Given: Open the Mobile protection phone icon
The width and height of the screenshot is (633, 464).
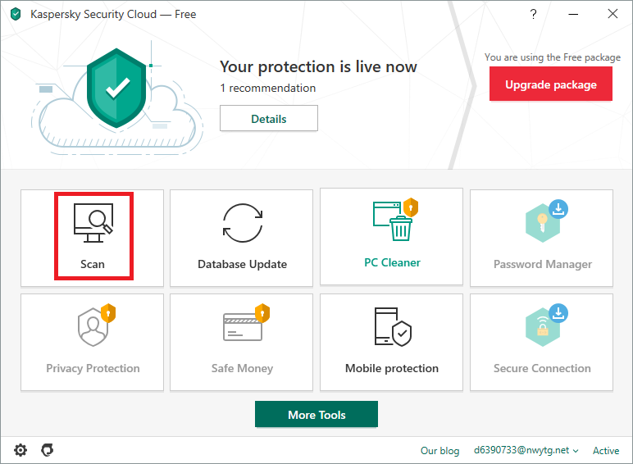Looking at the screenshot, I should point(393,327).
